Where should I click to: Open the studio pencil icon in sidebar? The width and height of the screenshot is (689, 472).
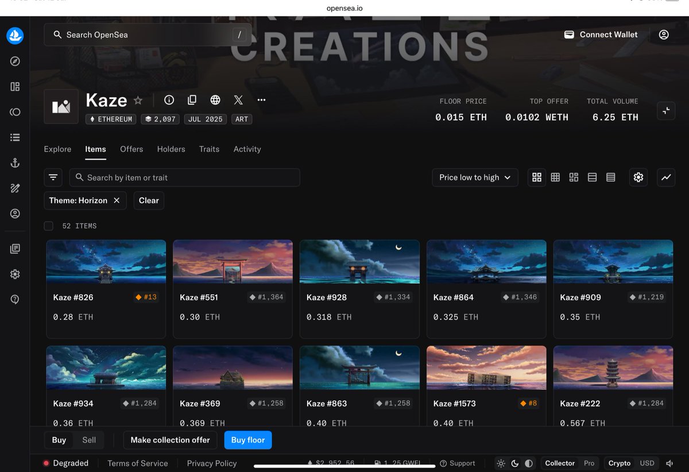click(15, 188)
